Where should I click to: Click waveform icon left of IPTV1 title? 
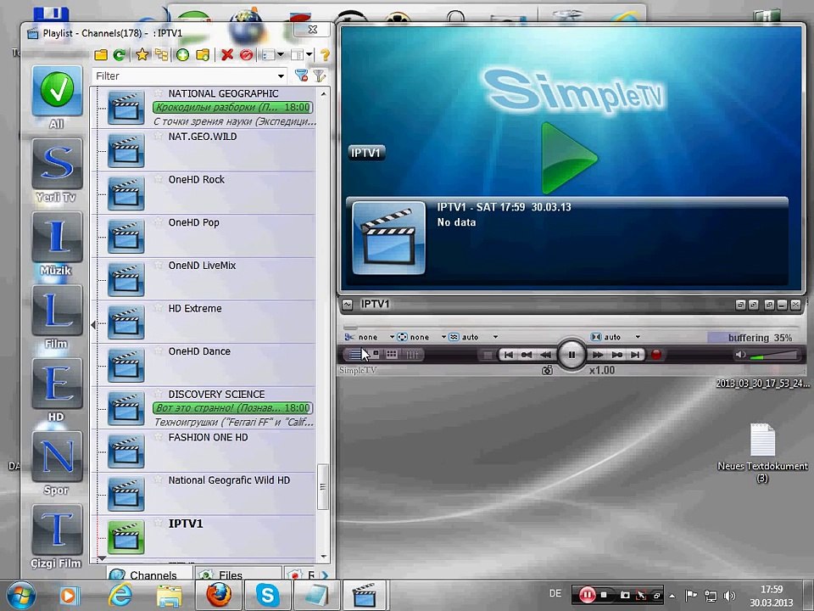point(348,305)
